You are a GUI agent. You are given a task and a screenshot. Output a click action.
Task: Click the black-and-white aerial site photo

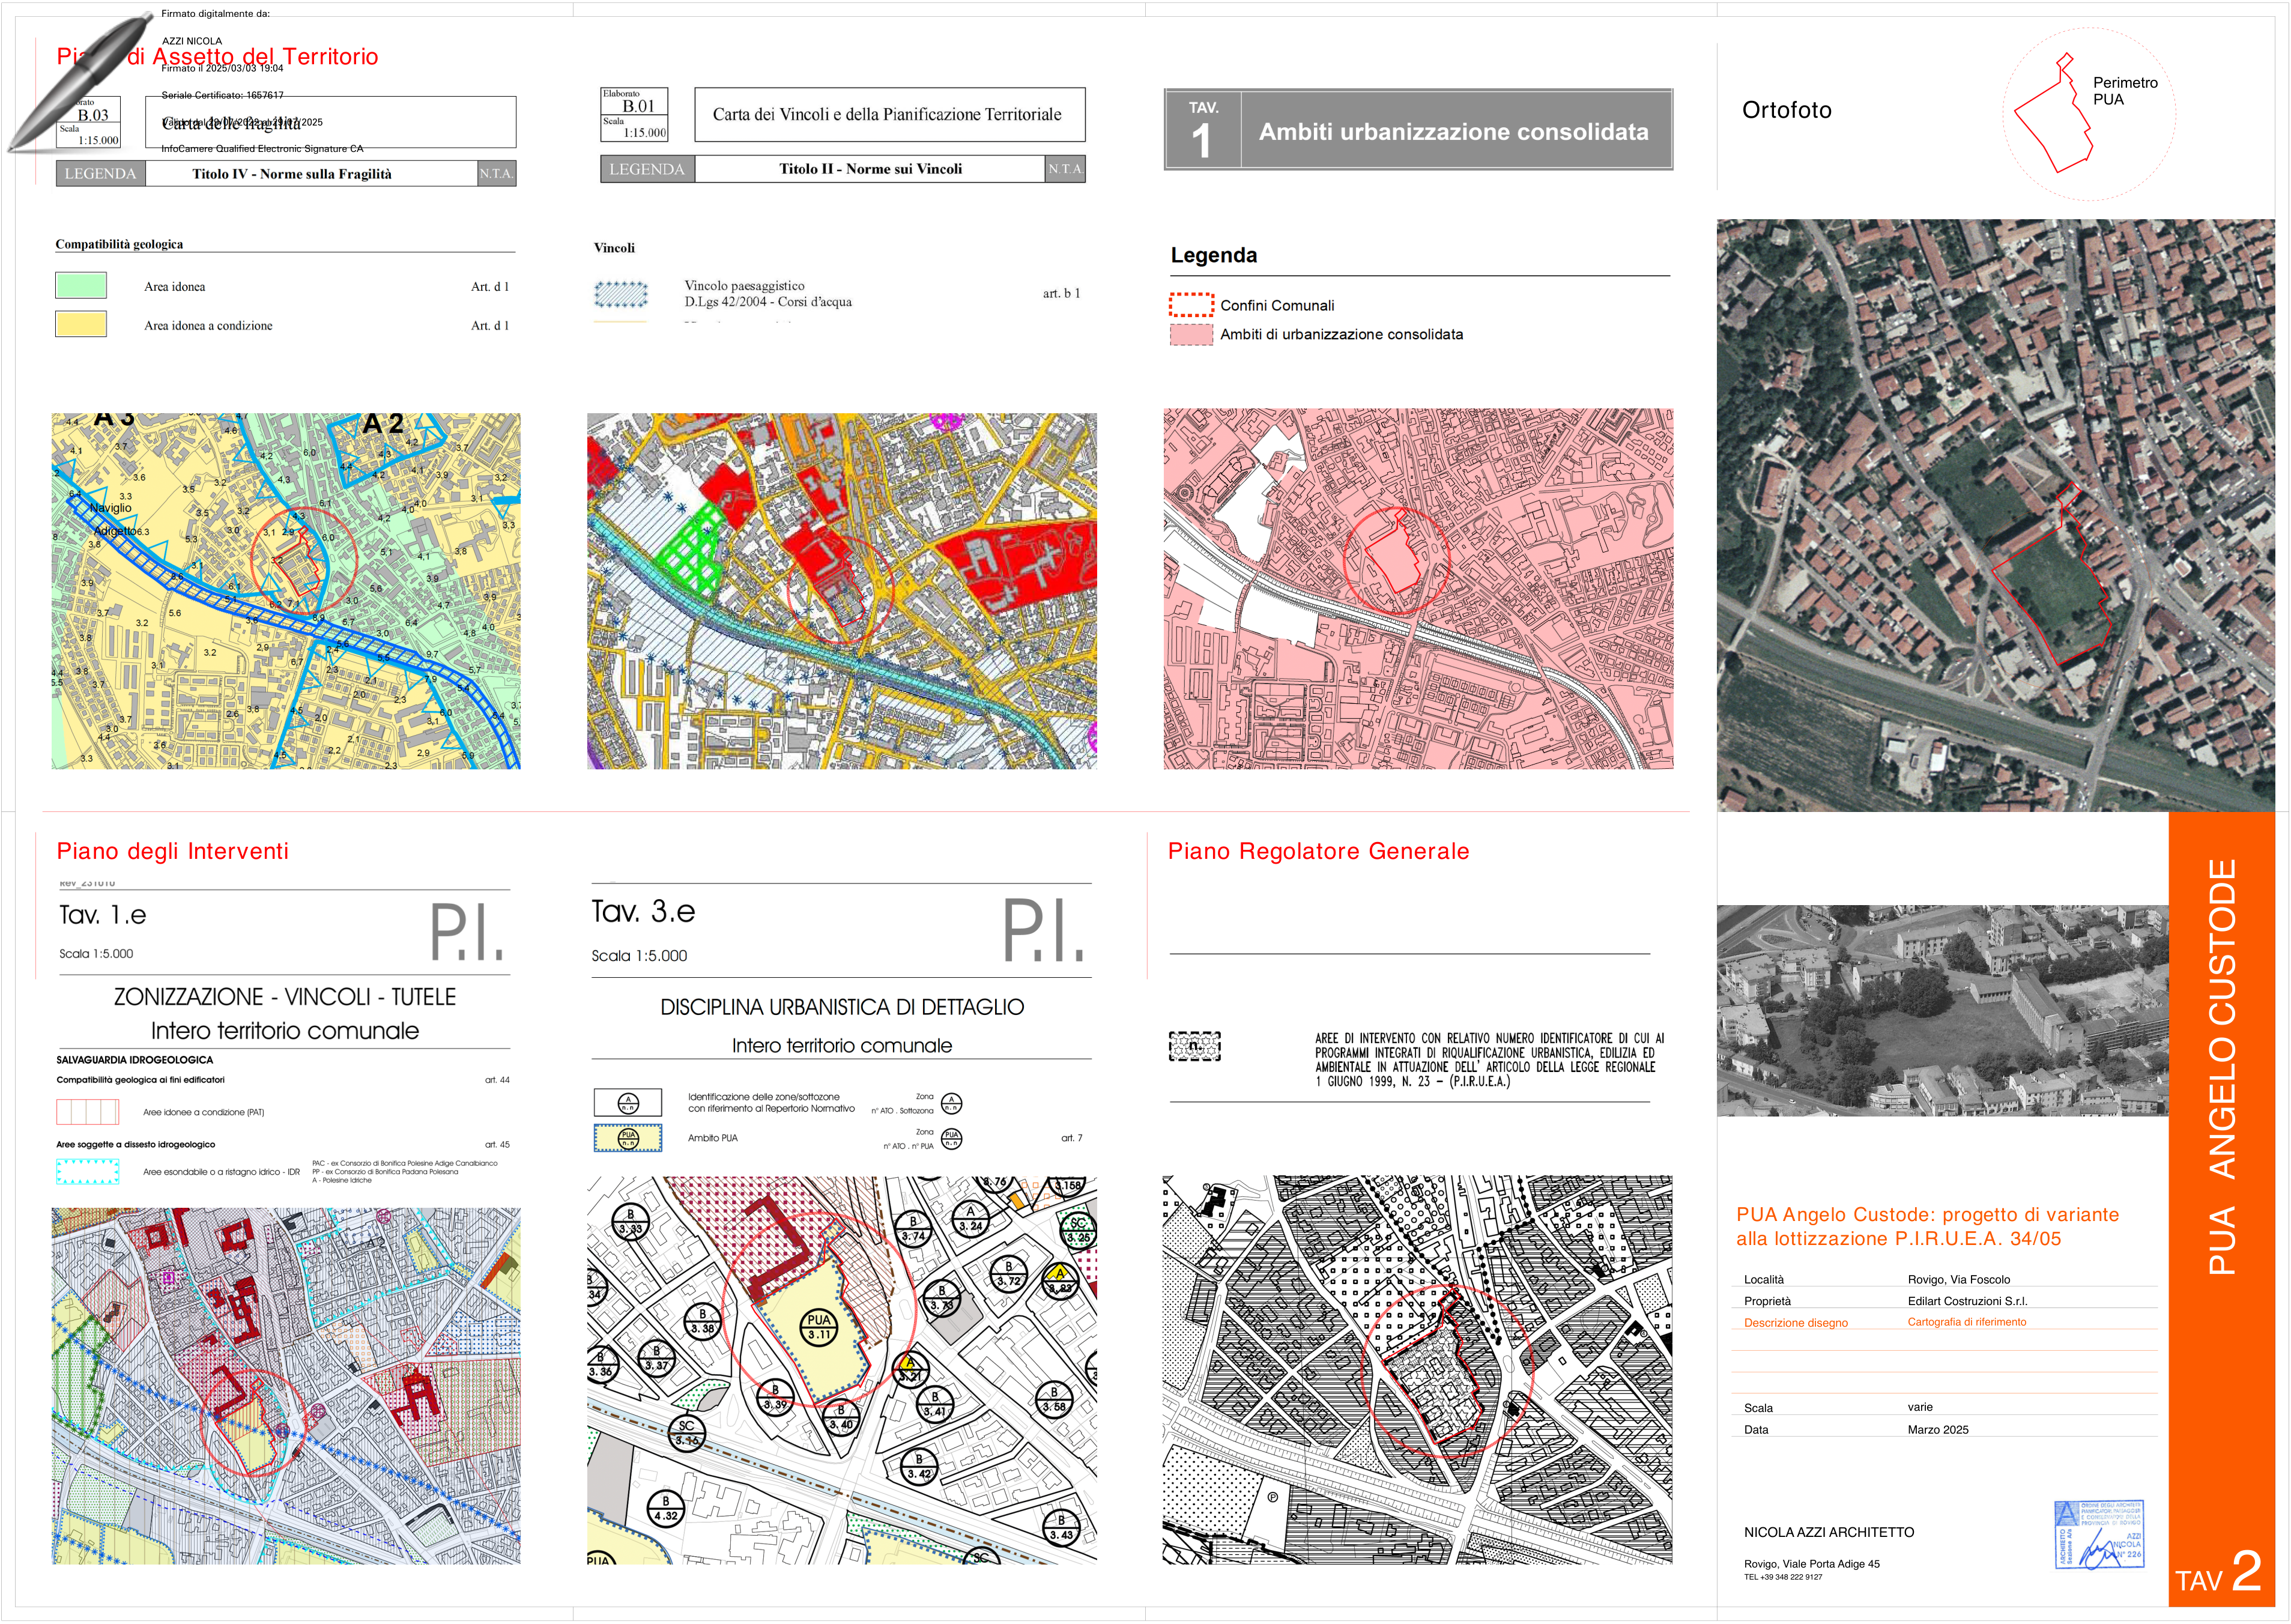[1942, 1010]
